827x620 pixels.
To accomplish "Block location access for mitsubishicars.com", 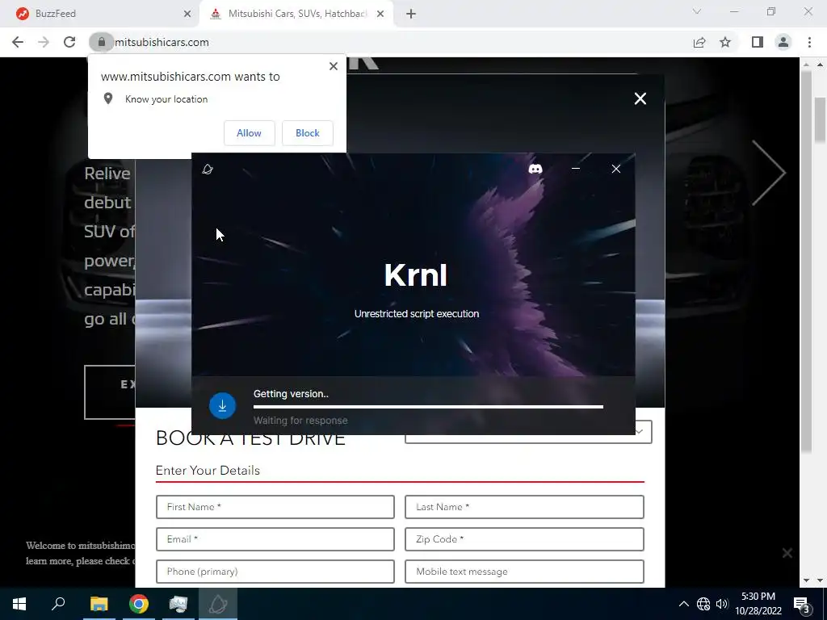I will click(308, 133).
